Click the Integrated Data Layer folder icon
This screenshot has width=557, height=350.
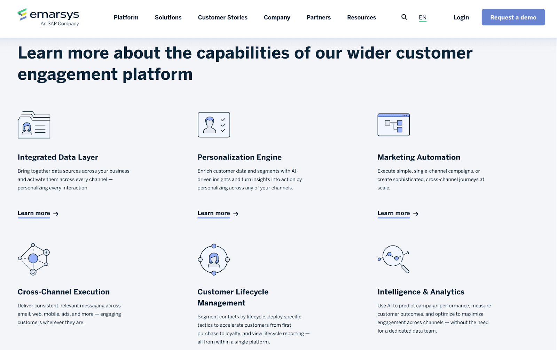(34, 125)
